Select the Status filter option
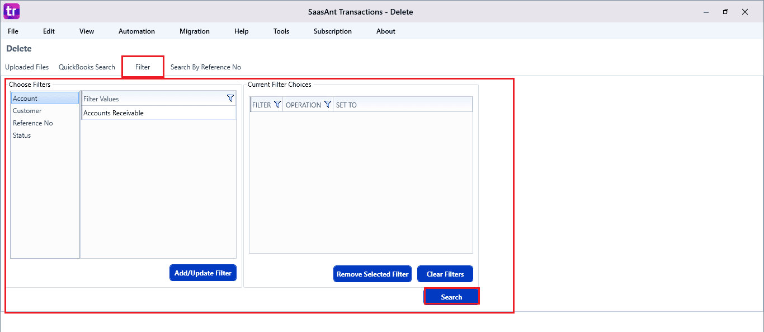 (22, 135)
